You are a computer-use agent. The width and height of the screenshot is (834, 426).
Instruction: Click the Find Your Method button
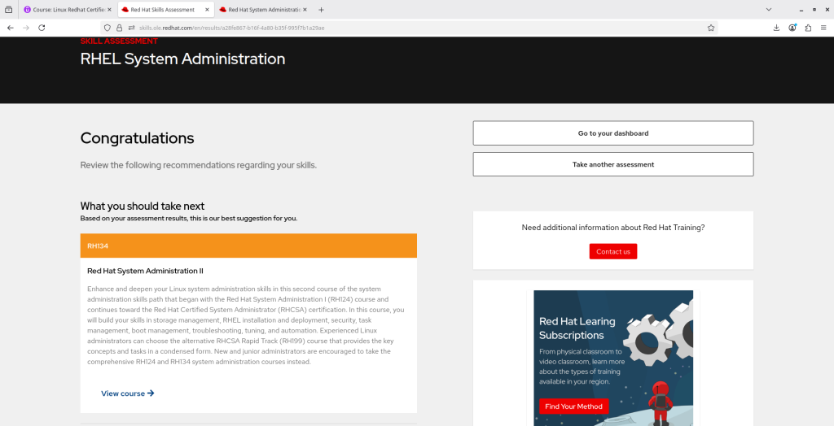[573, 406]
